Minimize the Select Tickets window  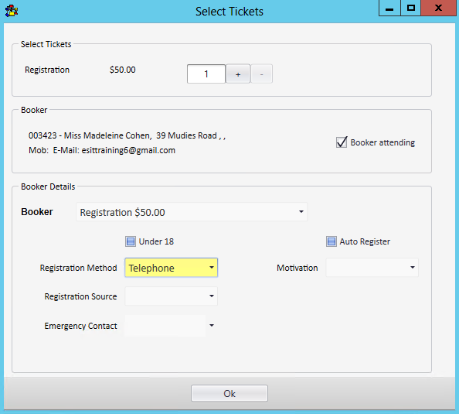tap(389, 8)
